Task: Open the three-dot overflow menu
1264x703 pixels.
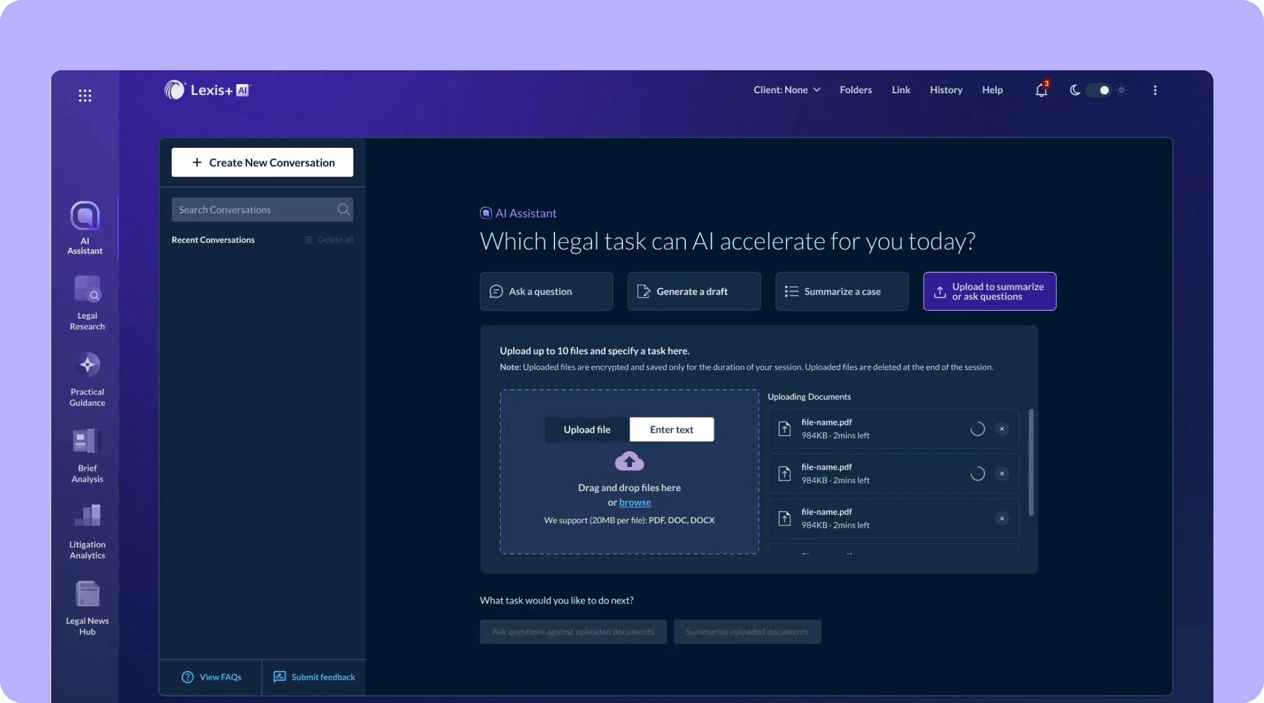Action: 1155,90
